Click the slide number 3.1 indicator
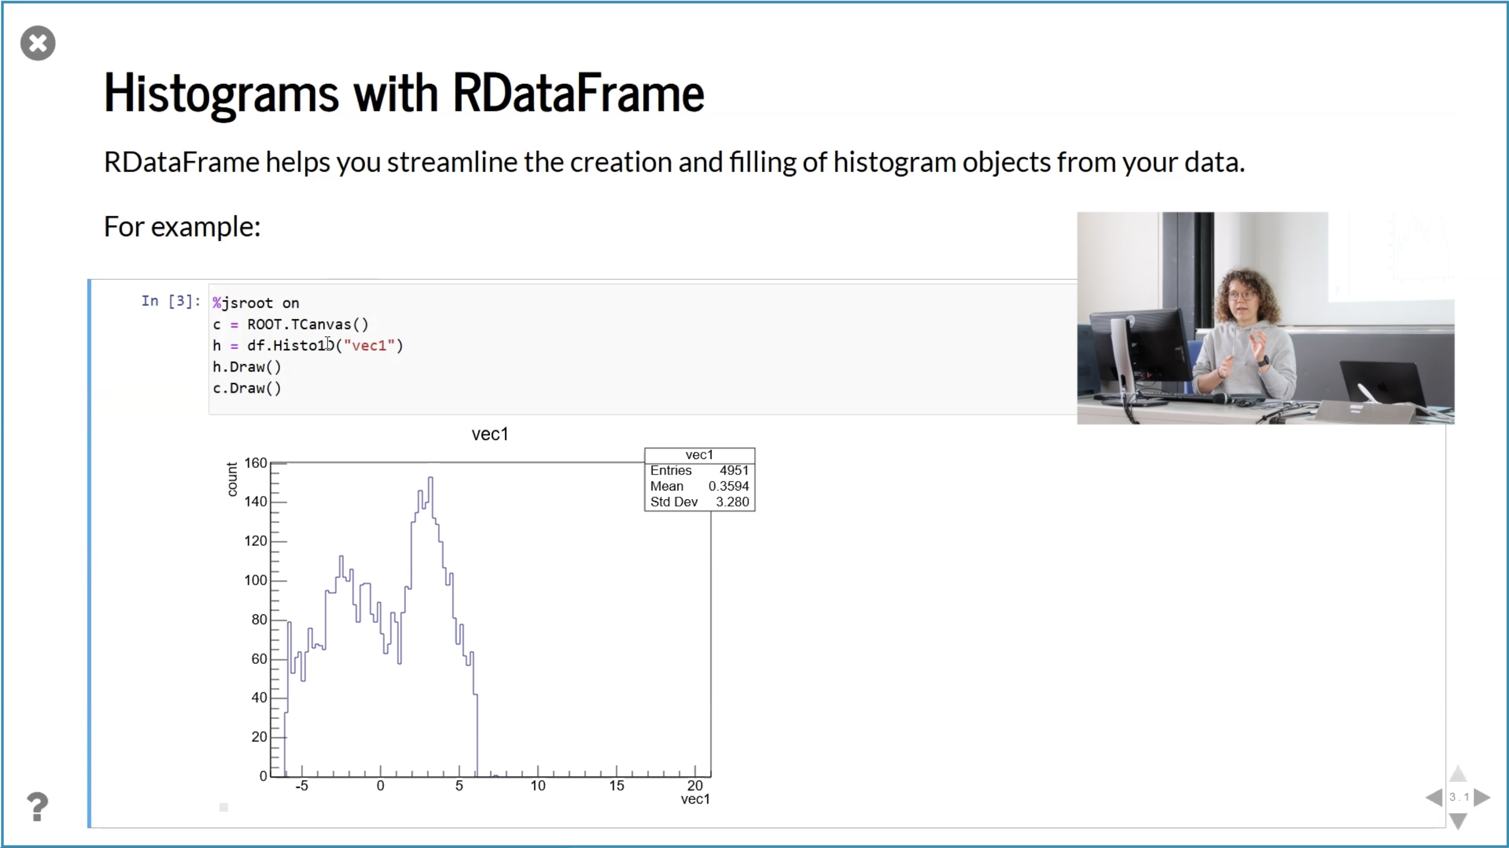Image resolution: width=1509 pixels, height=848 pixels. [x=1459, y=797]
